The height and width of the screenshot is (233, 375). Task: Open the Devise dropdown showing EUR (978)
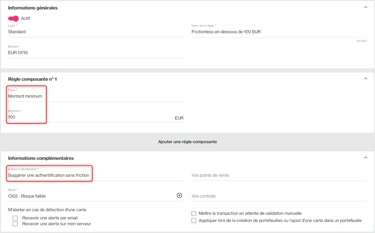95,53
